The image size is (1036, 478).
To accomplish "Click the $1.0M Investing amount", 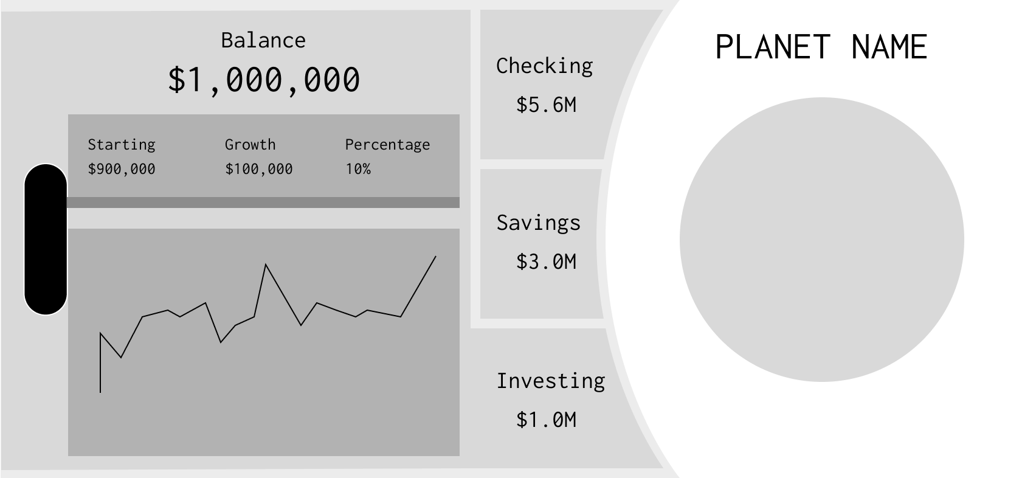I will tap(546, 420).
